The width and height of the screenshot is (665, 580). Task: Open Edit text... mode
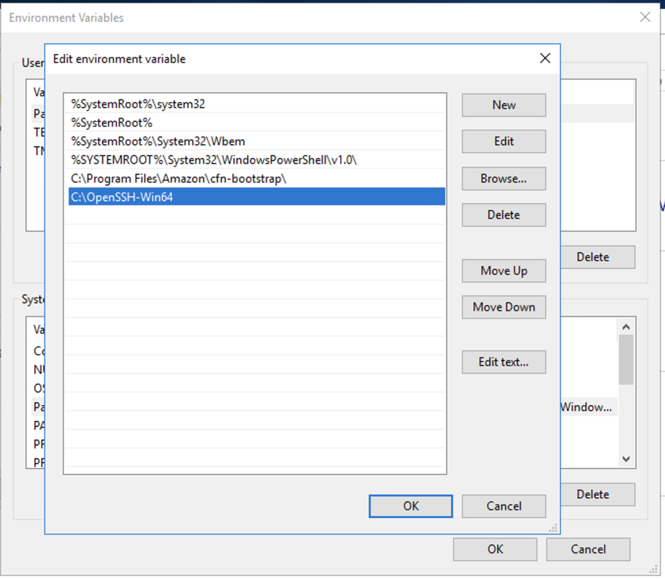pyautogui.click(x=504, y=362)
